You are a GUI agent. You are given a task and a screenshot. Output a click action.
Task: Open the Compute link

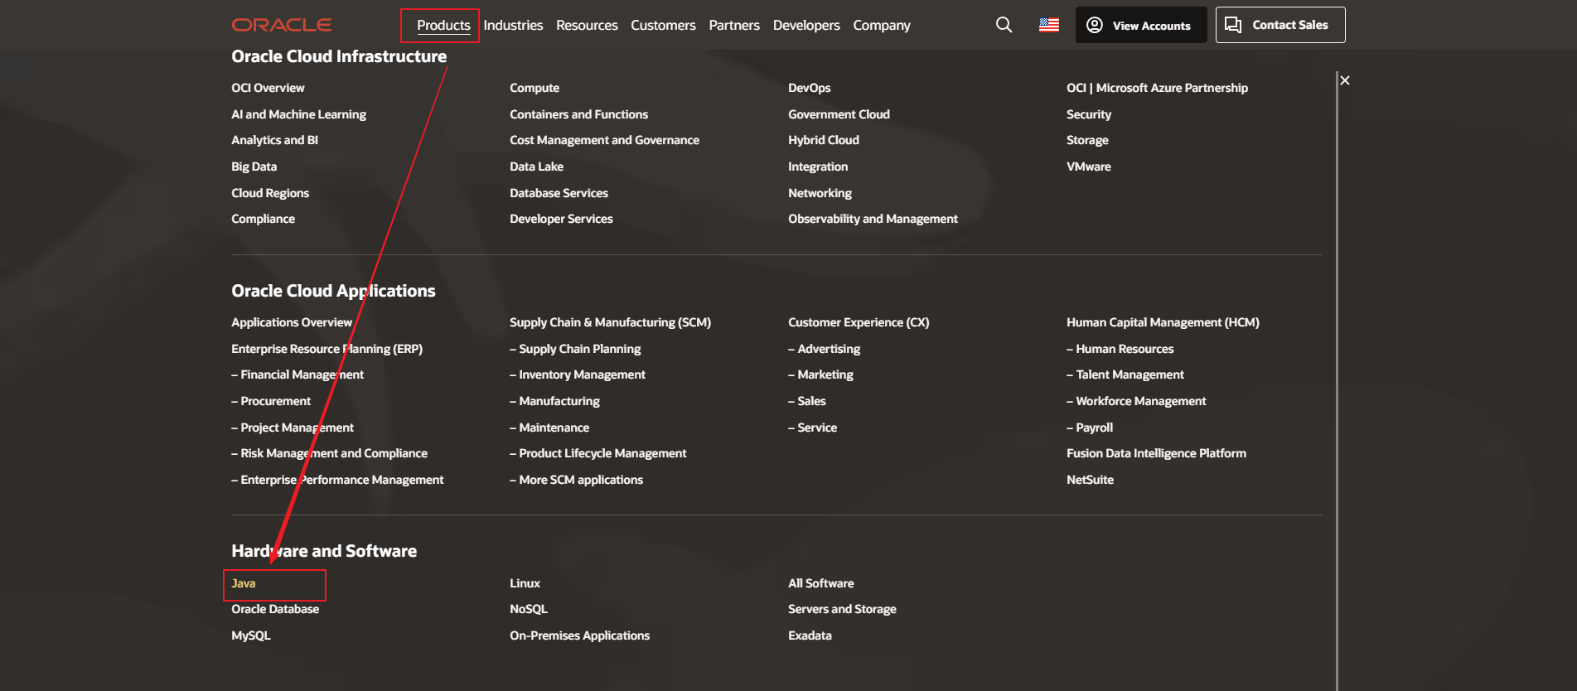535,88
